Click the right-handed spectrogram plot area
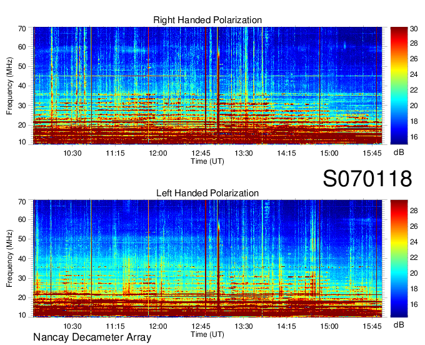425x345 pixels. 207,86
